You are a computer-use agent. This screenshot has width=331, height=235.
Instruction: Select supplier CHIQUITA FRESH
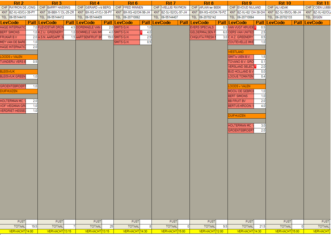pyautogui.click(x=203, y=37)
